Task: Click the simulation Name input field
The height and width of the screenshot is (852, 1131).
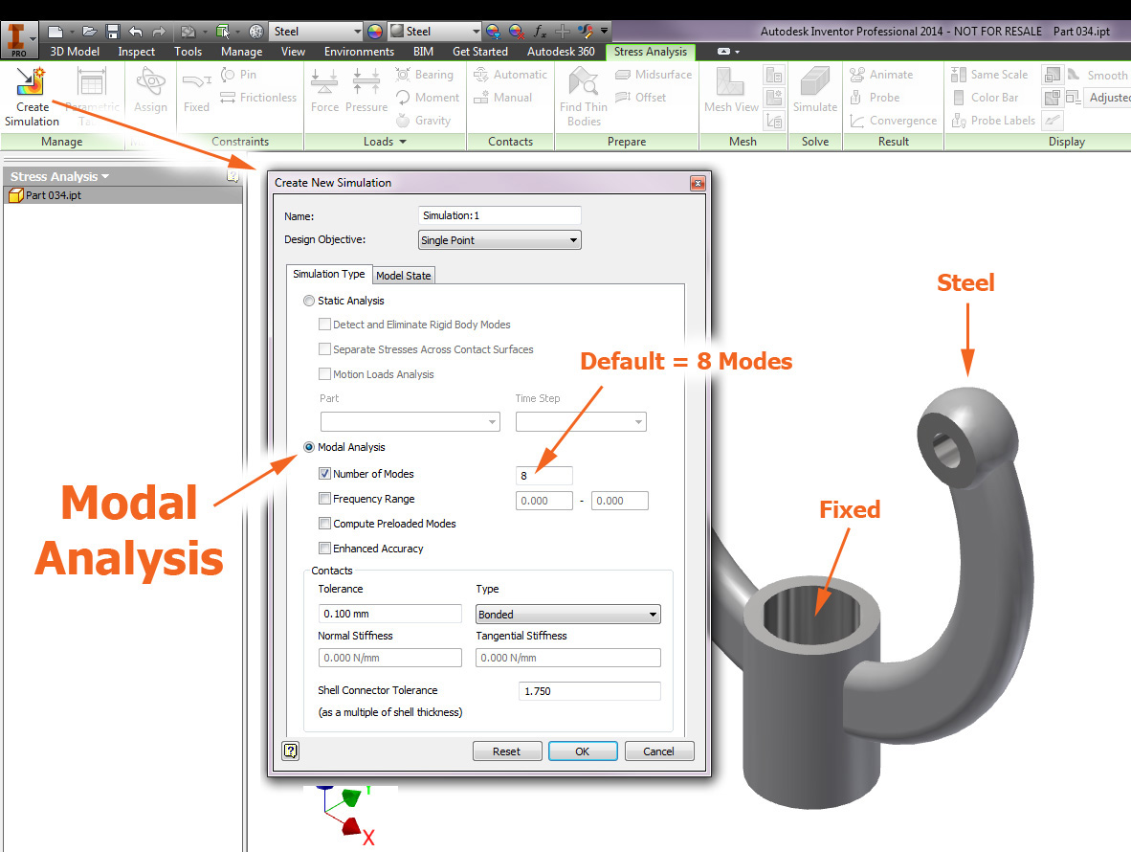Action: click(x=499, y=215)
